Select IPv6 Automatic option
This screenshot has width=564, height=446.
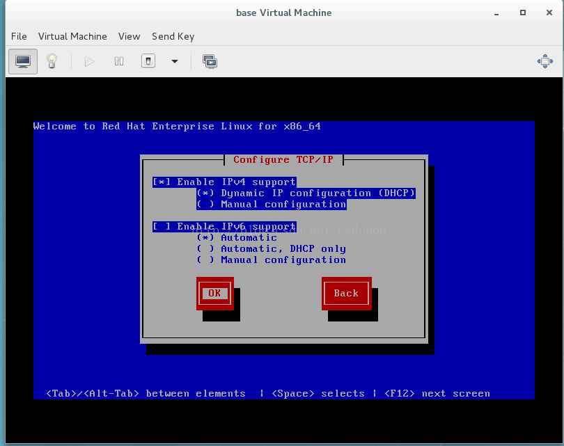pos(237,237)
